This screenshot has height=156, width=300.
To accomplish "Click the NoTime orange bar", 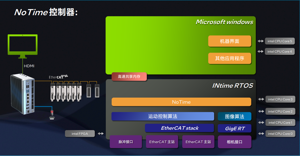I will coord(181,102).
